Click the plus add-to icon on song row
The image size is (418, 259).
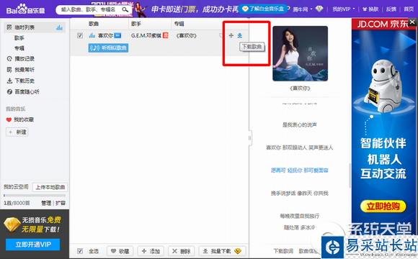231,35
